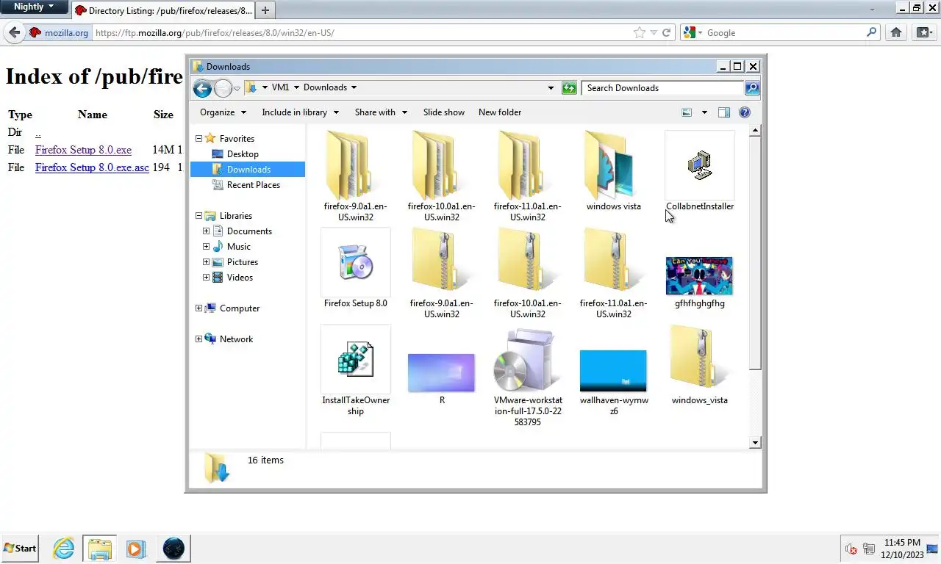Select the CollabnetInstaller file icon

(x=699, y=165)
